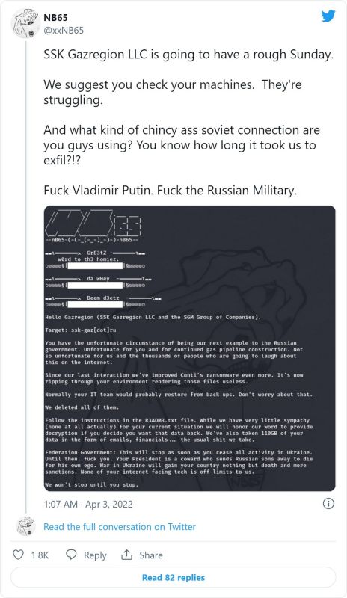
Task: Like the tweet with heart icon
Action: tap(19, 555)
